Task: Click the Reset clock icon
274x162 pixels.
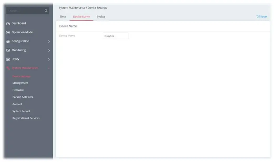Action: 258,16
